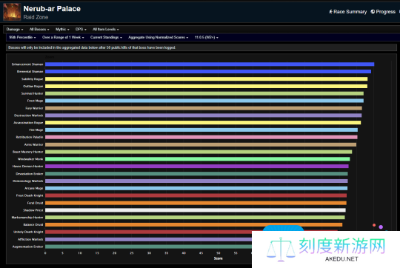
Task: Click the Nerub-ar Palace raid zone thumbnail
Action: [x=12, y=12]
